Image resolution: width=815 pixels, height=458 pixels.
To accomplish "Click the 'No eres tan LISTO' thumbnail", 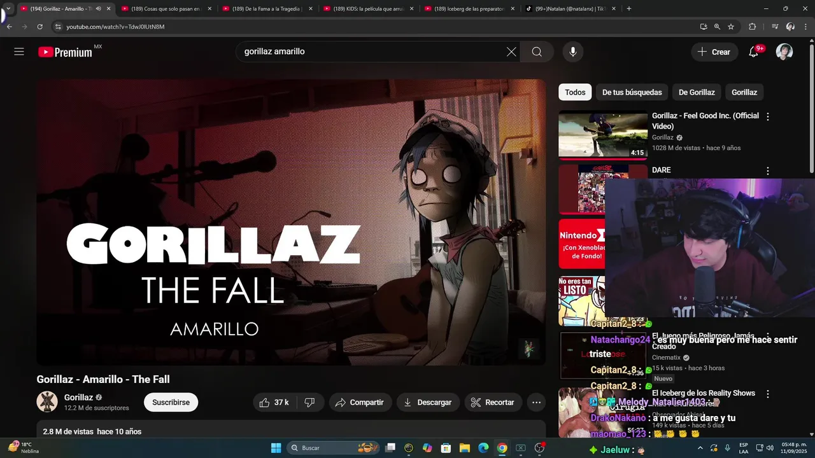I will (x=581, y=300).
